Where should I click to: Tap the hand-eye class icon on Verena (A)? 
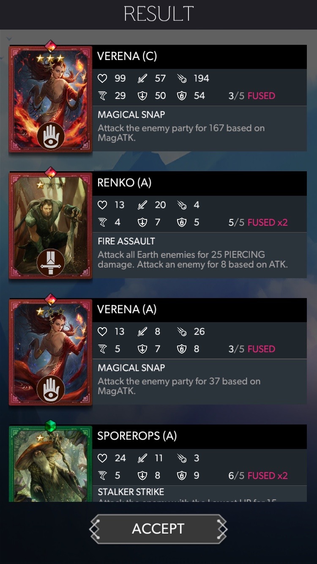click(x=51, y=389)
